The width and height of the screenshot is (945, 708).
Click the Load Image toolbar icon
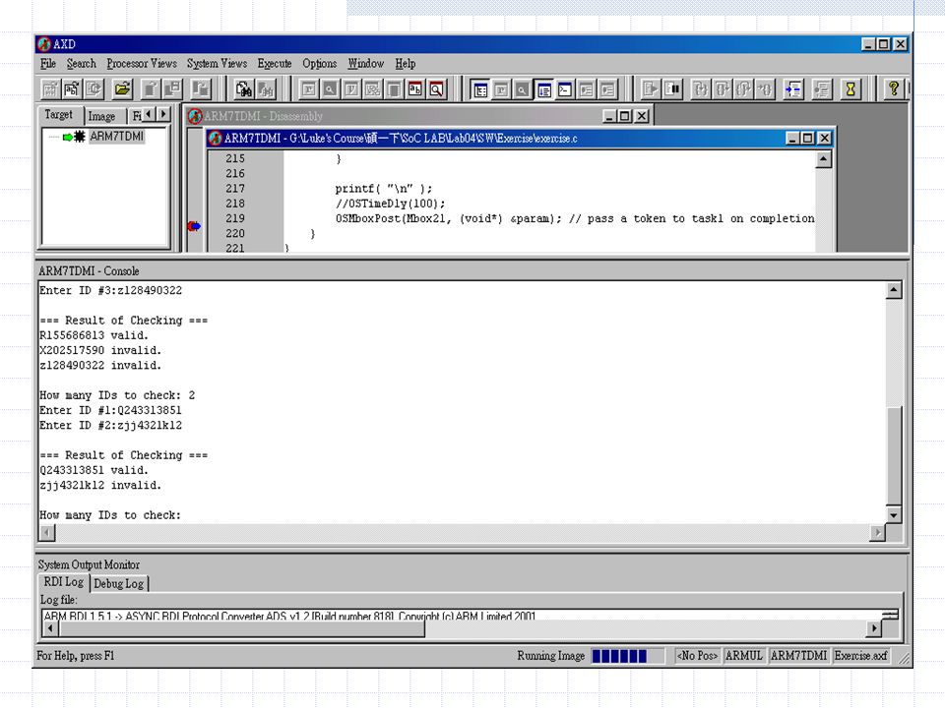(50, 89)
